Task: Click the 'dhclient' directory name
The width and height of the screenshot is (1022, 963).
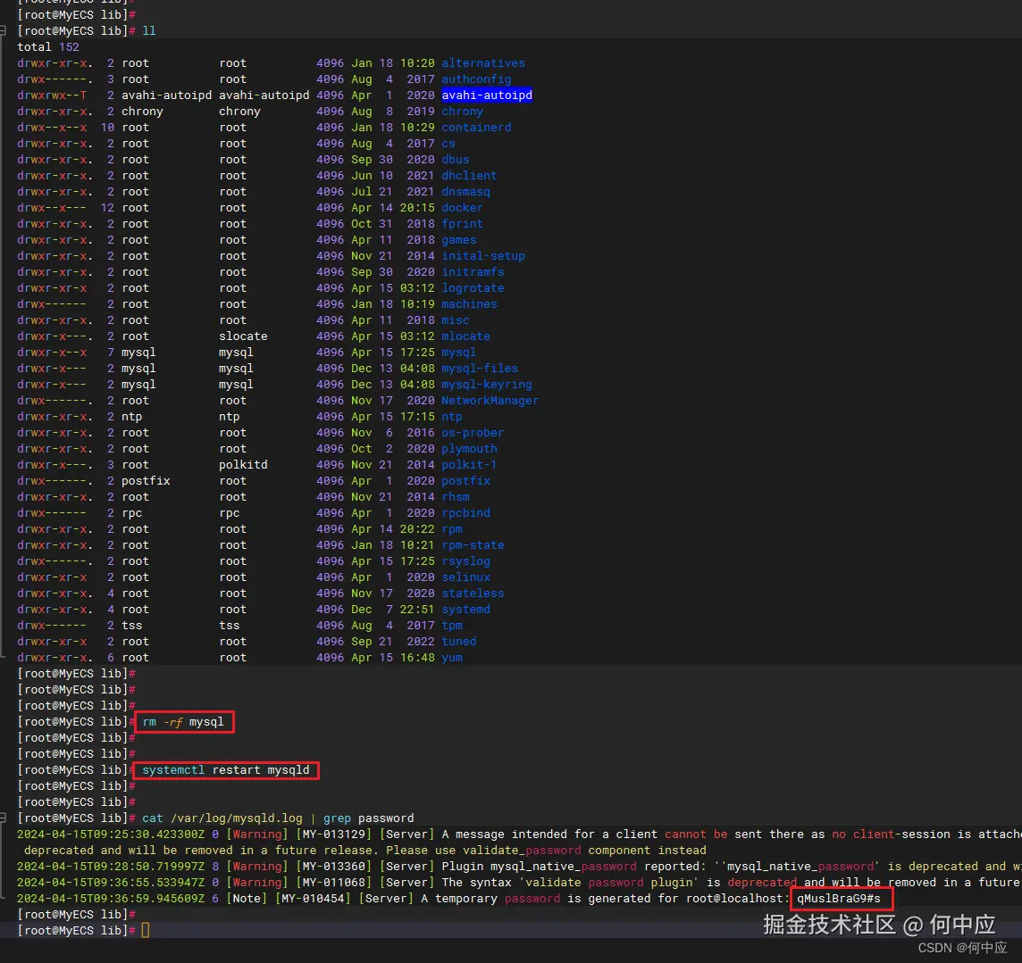Action: tap(469, 175)
